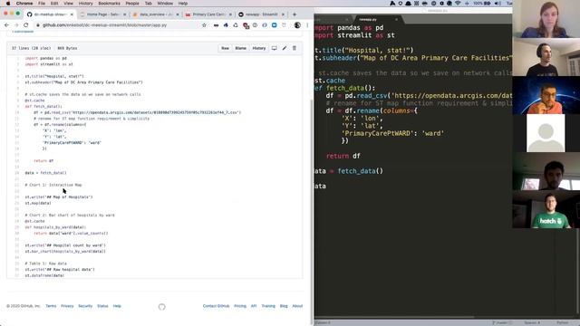580x326 pixels.
Task: Click the 'return df' line in the editor
Action: (x=343, y=156)
